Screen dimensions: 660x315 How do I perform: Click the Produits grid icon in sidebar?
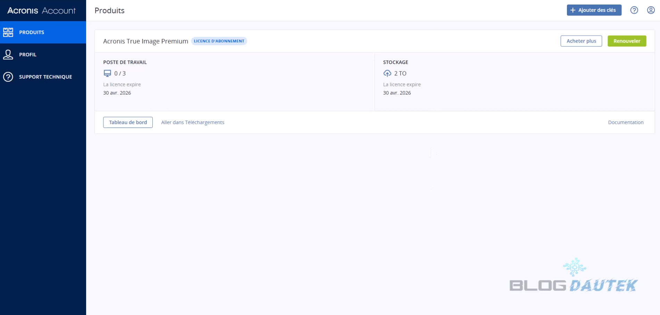coord(8,32)
